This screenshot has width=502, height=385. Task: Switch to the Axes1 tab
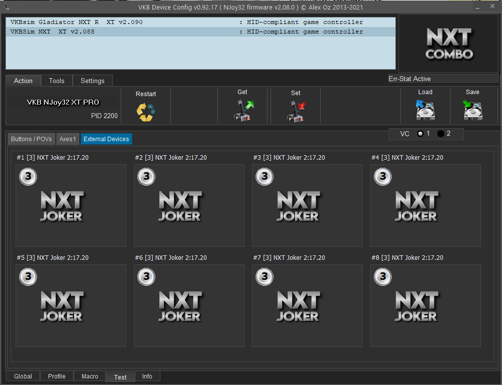pos(68,139)
